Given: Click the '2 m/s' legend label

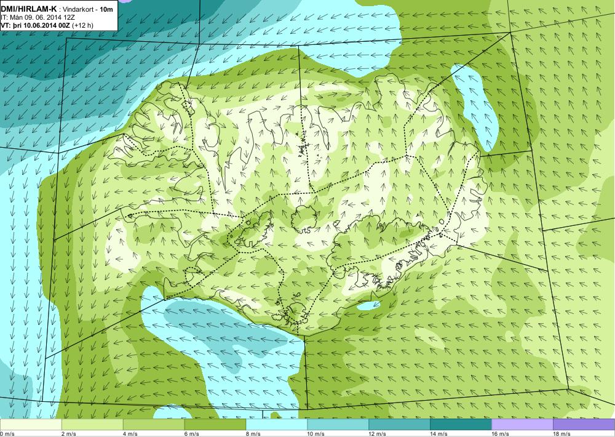Looking at the screenshot, I should click(x=69, y=434).
